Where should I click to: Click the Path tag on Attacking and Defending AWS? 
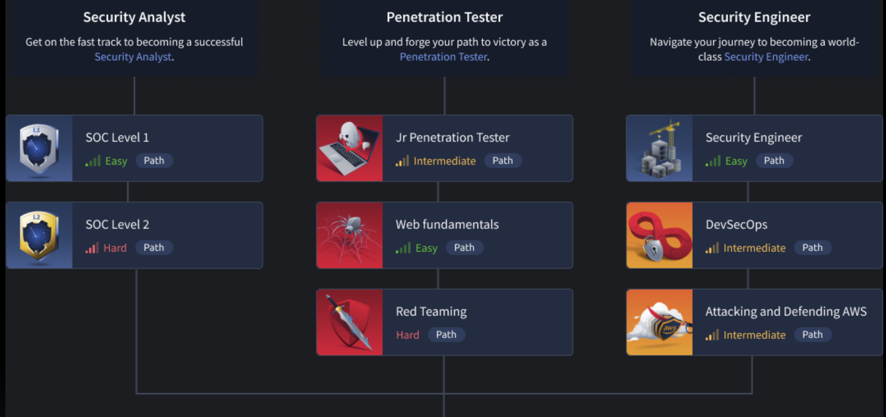[x=812, y=335]
